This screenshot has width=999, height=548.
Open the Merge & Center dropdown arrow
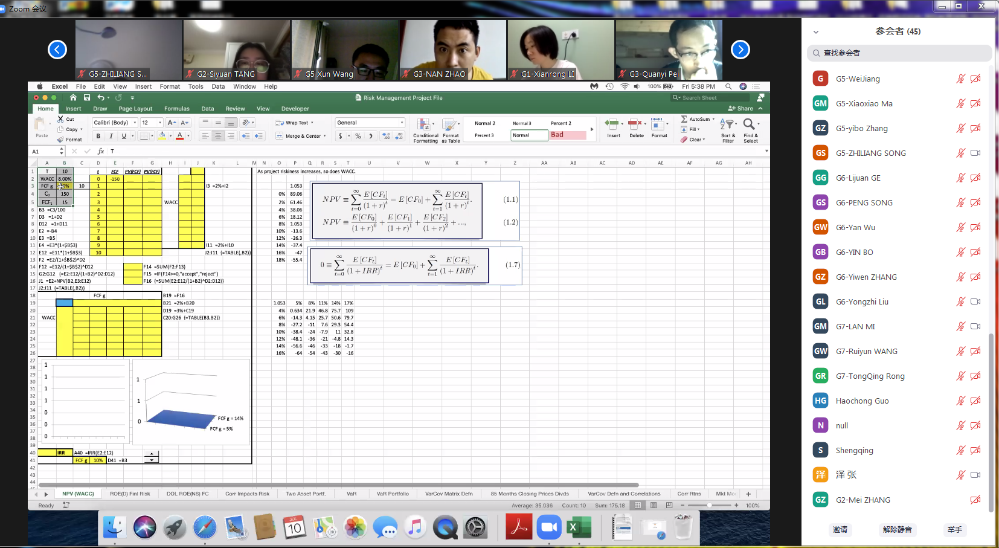point(325,136)
